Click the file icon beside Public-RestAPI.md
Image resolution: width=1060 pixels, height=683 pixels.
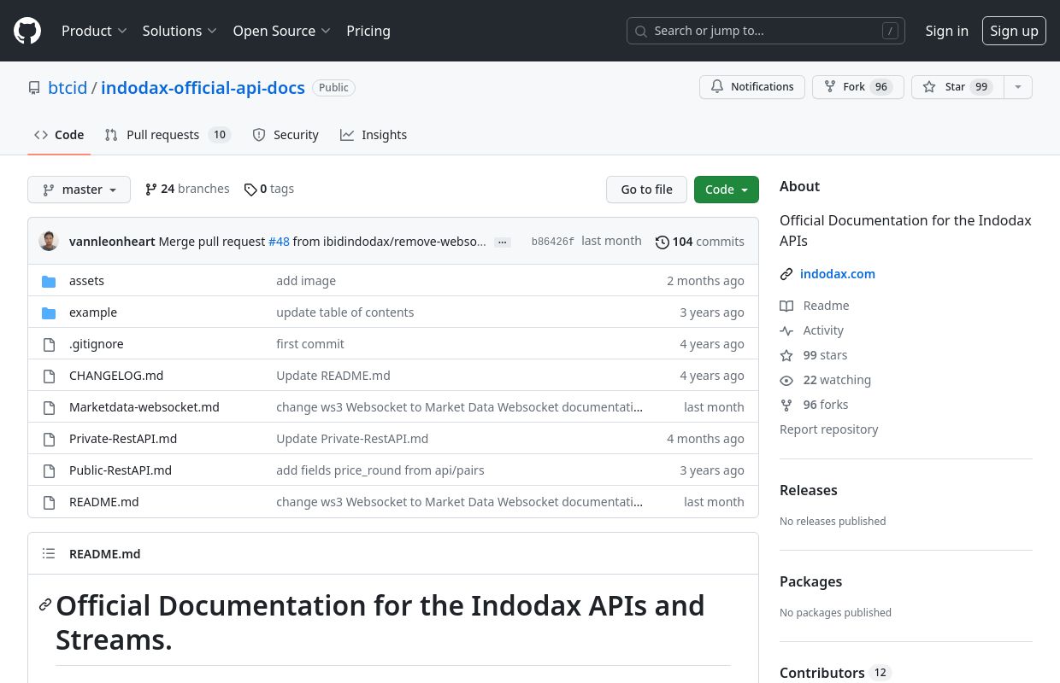(49, 470)
